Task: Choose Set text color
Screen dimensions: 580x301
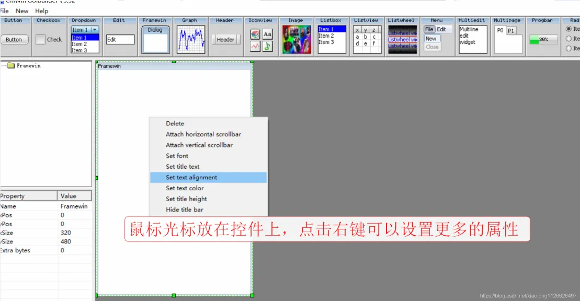Action: click(208, 188)
